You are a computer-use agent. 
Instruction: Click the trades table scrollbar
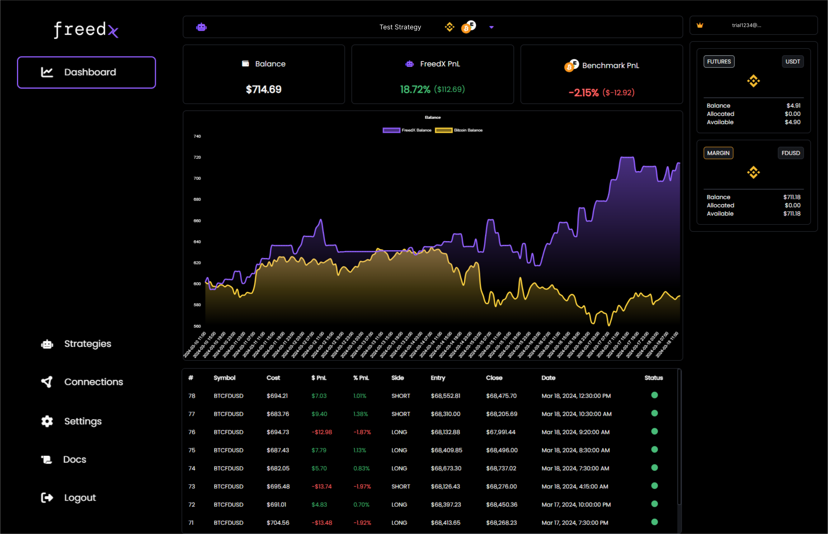click(x=679, y=437)
